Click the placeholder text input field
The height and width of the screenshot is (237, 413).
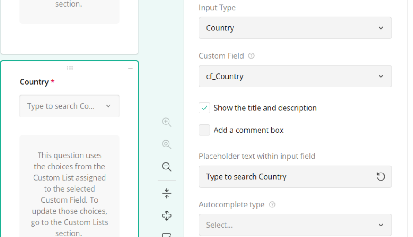click(x=295, y=177)
